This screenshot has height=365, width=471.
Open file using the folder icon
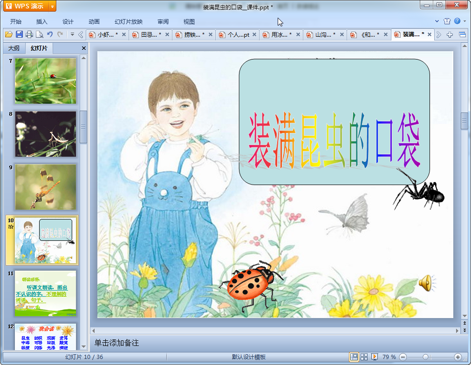click(x=9, y=34)
